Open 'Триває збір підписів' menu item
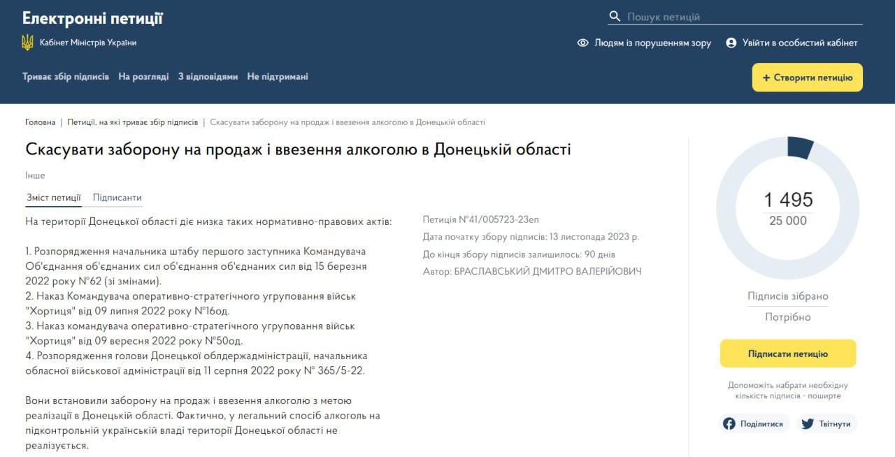This screenshot has height=457, width=895. pyautogui.click(x=66, y=77)
